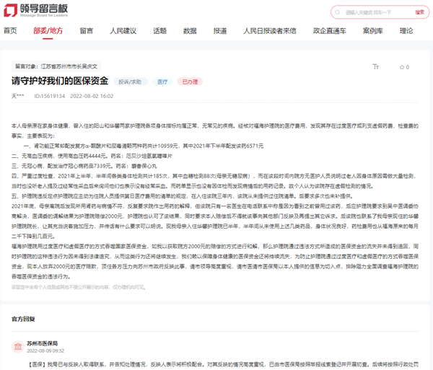The height and width of the screenshot is (370, 433).
Task: Click the author name 天***
Action: (17, 96)
